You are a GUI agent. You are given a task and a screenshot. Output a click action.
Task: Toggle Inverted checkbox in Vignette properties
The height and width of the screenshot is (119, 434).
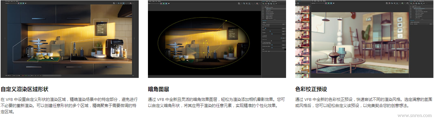(263, 35)
